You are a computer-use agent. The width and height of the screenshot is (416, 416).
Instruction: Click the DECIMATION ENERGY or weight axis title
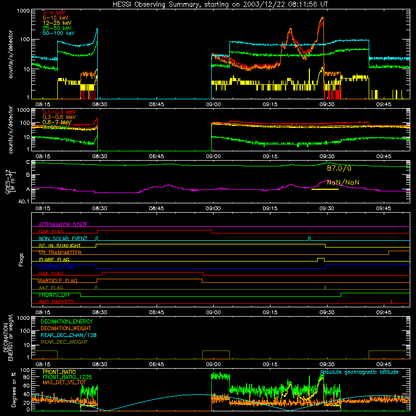tap(8, 337)
